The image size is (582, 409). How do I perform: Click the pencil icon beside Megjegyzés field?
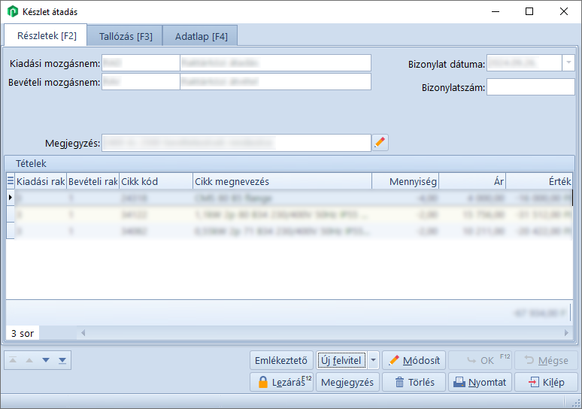click(x=380, y=142)
